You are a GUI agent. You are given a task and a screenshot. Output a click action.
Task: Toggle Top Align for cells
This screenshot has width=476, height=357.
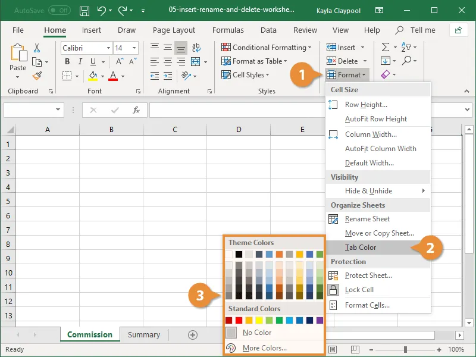[155, 48]
